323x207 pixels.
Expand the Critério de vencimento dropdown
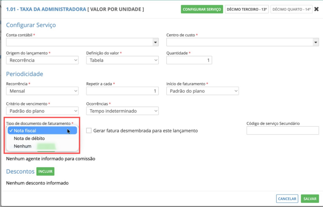point(42,111)
